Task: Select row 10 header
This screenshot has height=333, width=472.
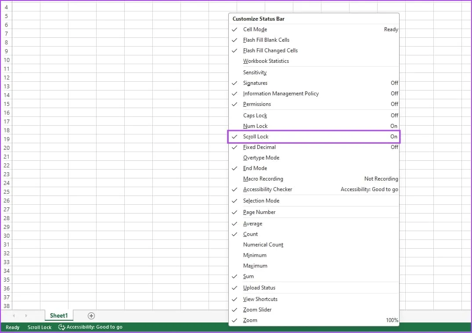Action: pos(6,60)
